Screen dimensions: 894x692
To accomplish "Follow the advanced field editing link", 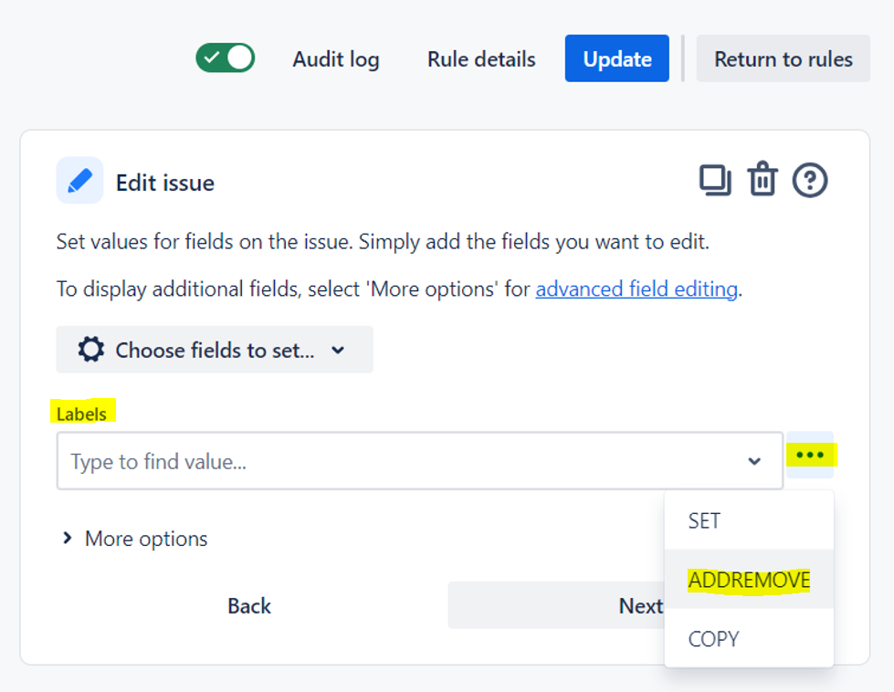I will point(636,289).
